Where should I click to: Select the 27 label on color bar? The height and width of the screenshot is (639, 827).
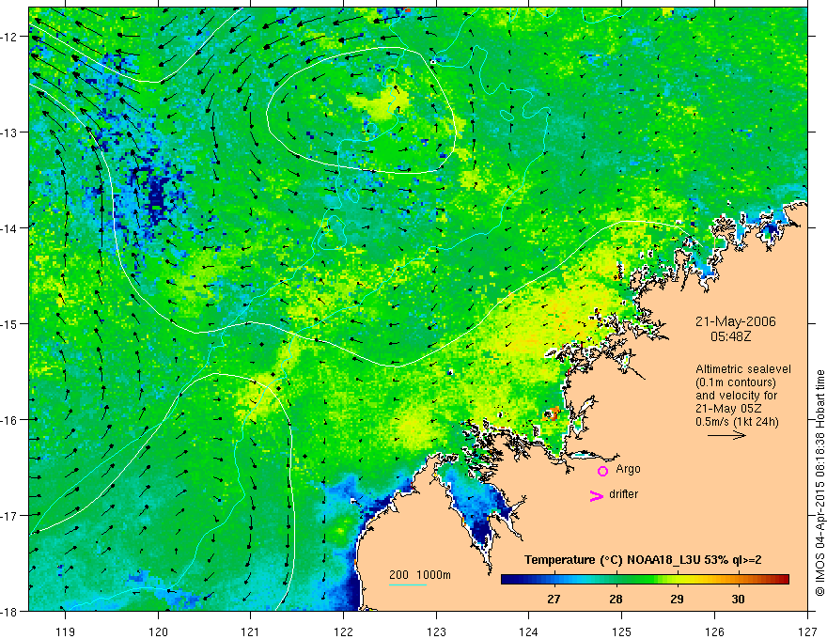554,599
